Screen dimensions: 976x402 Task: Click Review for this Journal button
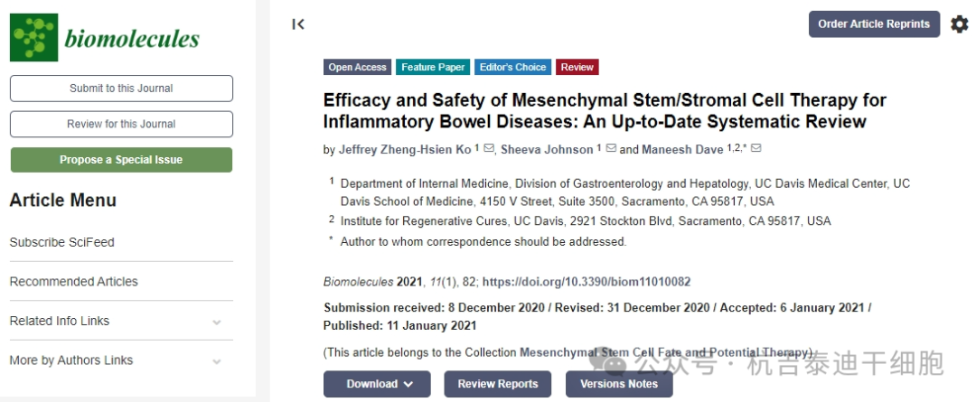point(121,124)
